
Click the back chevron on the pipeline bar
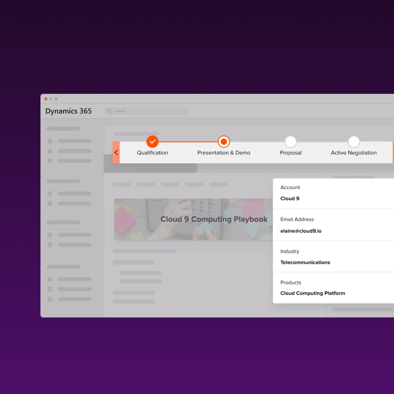116,152
